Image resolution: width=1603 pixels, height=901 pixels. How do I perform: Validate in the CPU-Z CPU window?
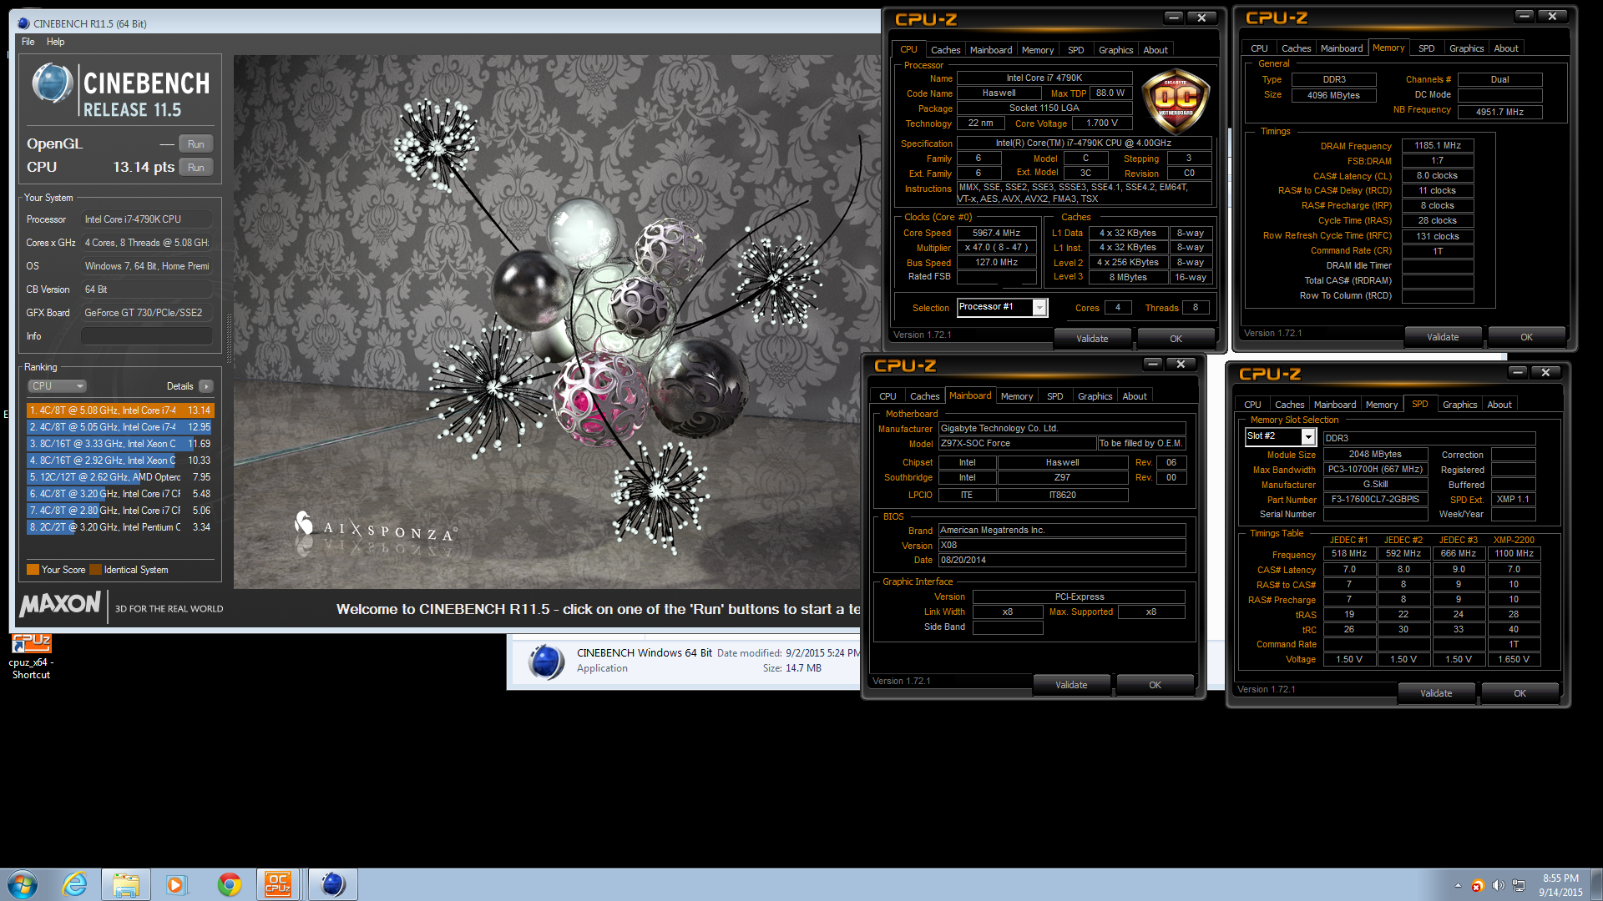(1092, 339)
